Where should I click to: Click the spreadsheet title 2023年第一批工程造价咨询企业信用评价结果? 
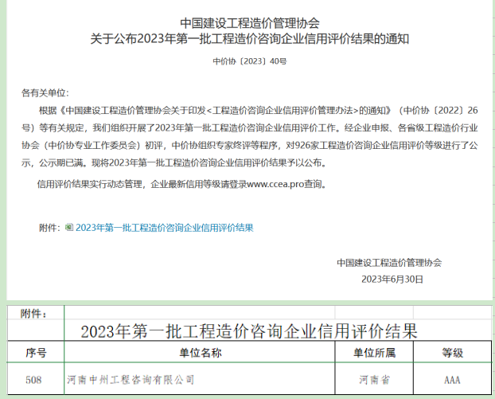249,331
